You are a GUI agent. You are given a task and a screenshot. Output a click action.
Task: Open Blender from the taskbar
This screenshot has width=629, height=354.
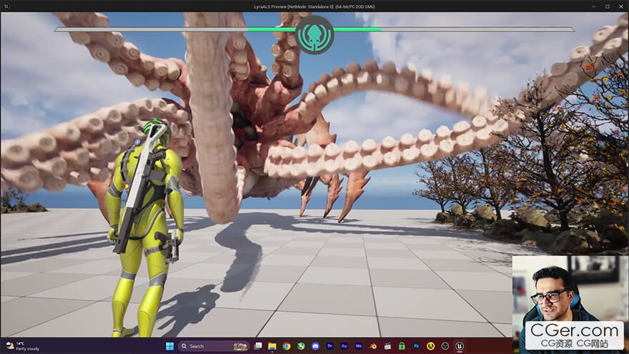click(x=373, y=346)
